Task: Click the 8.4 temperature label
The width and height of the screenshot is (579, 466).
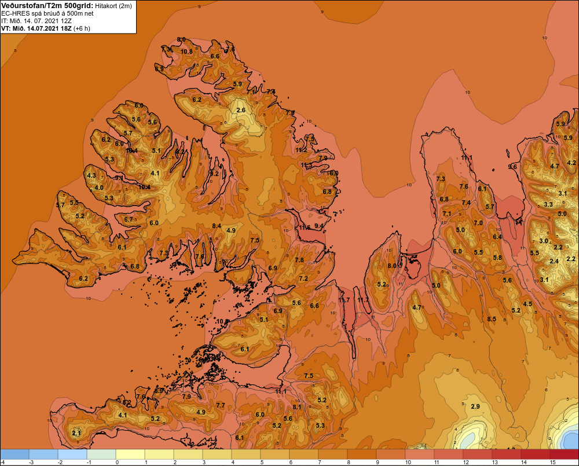Action: 217,226
